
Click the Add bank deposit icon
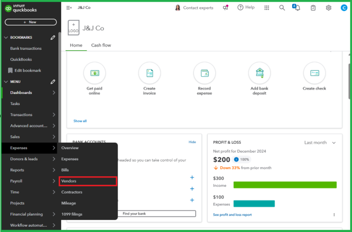pos(260,73)
